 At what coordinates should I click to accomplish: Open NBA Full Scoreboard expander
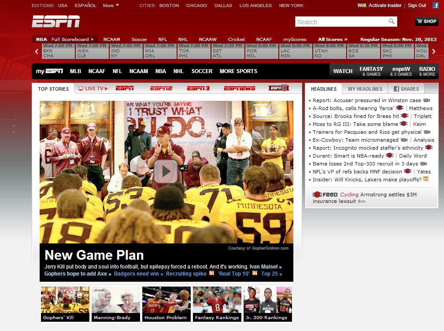(x=73, y=39)
